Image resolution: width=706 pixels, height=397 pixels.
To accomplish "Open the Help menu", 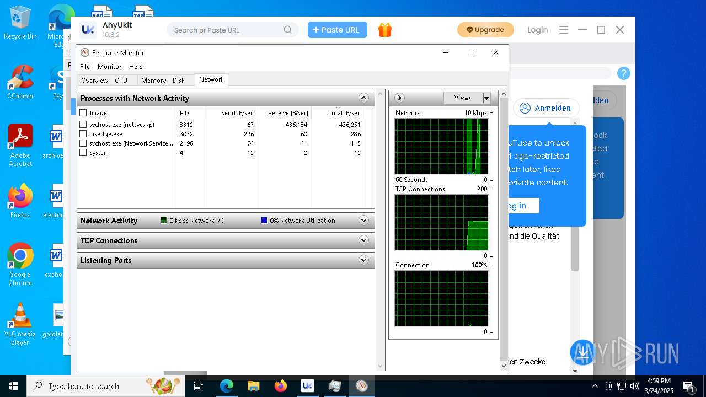I will tap(136, 66).
